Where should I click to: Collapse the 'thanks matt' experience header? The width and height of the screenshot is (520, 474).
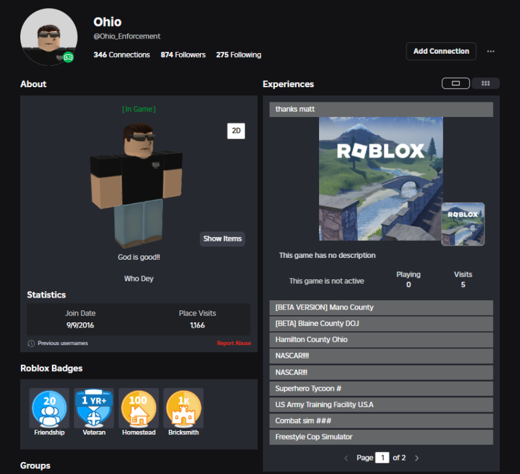[x=381, y=109]
